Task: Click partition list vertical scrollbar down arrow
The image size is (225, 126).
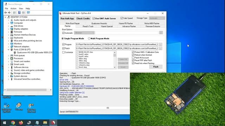Action: coord(115,67)
